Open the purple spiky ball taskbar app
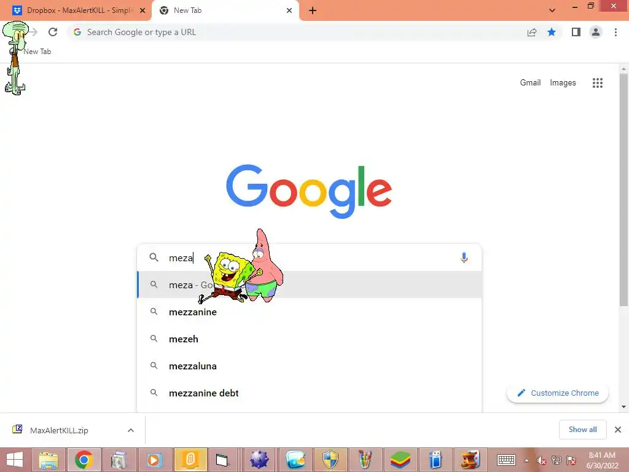The height and width of the screenshot is (472, 629). 259,460
